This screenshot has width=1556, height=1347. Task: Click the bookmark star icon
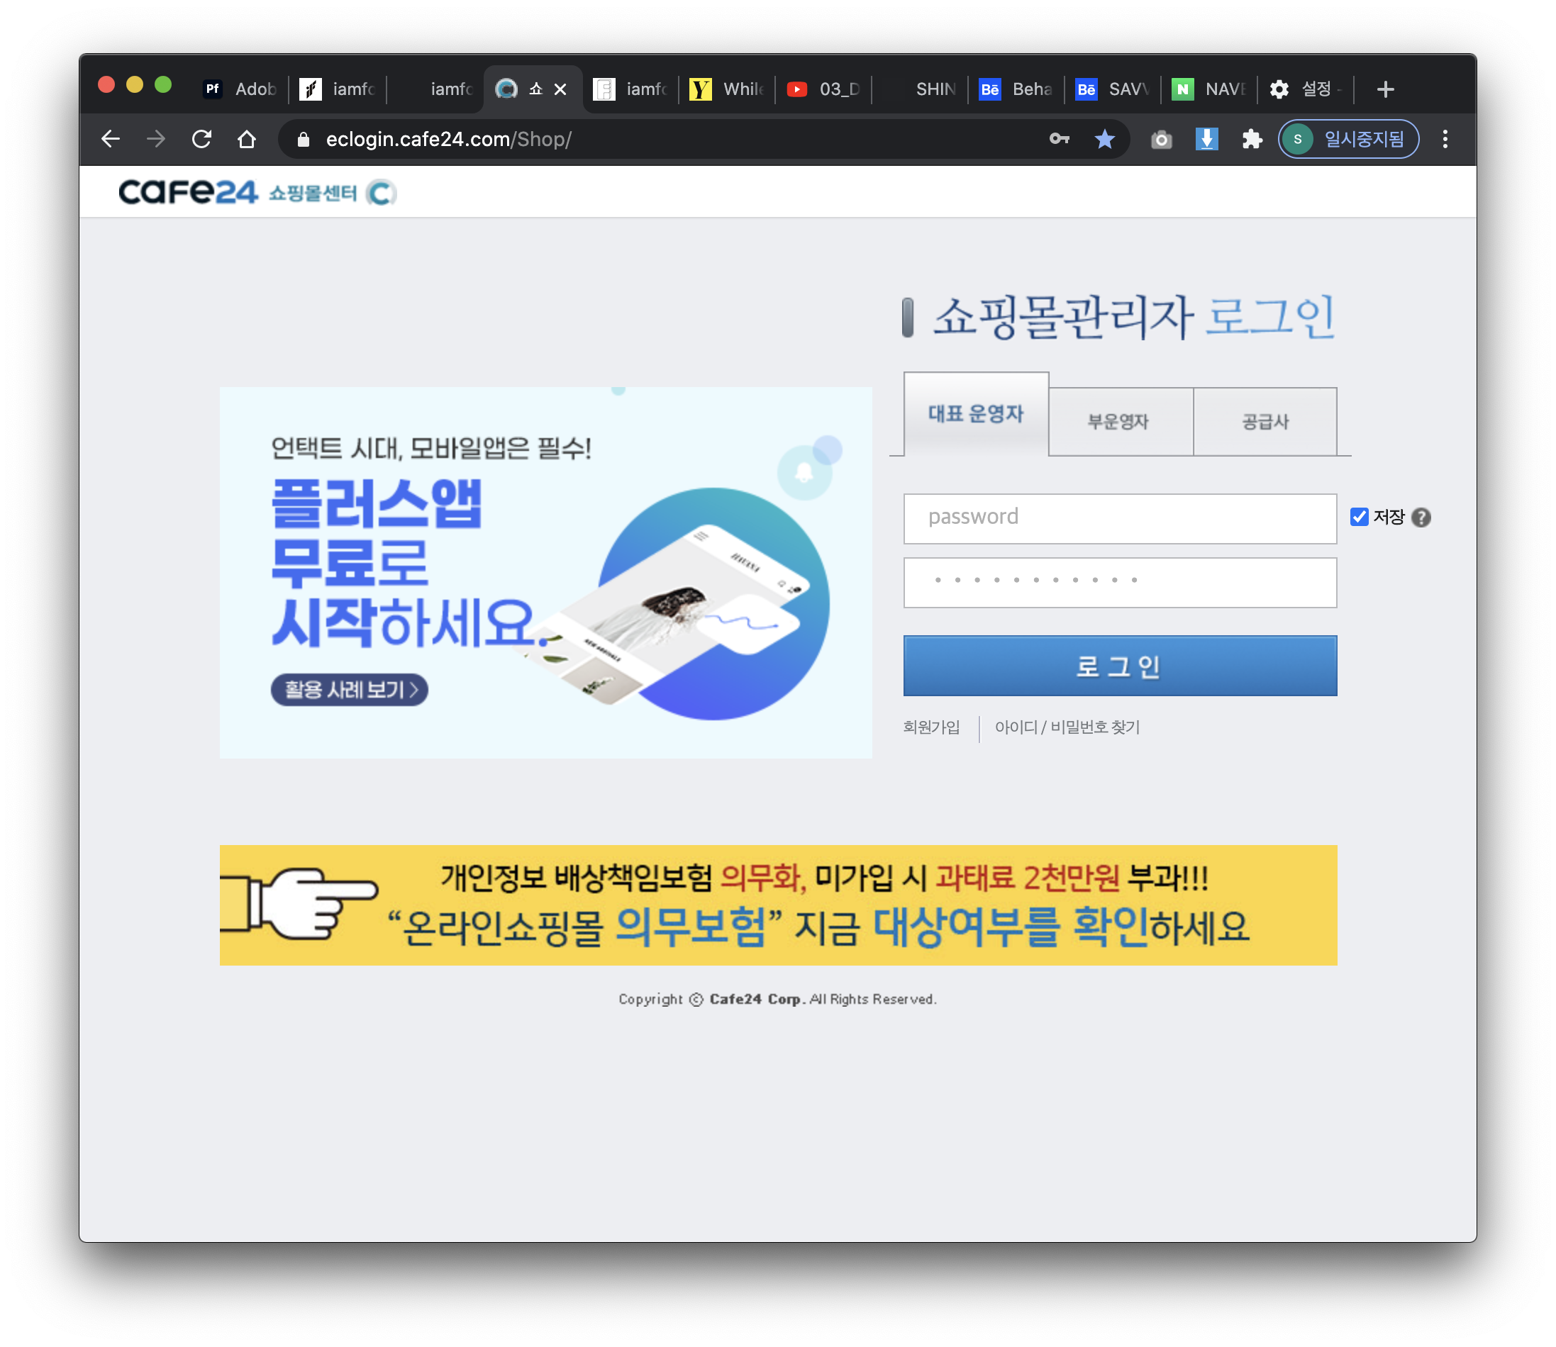[1104, 139]
